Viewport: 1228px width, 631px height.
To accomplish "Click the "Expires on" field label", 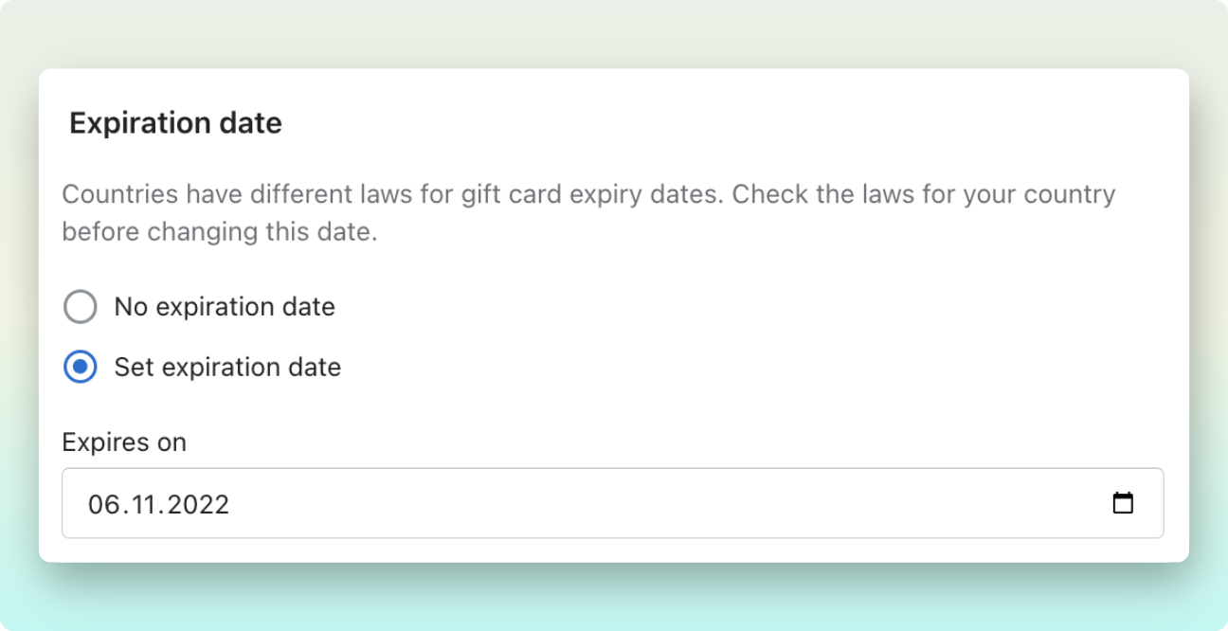I will point(124,442).
